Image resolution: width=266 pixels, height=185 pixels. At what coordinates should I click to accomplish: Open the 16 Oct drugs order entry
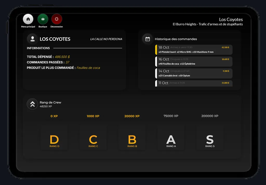(x=194, y=62)
